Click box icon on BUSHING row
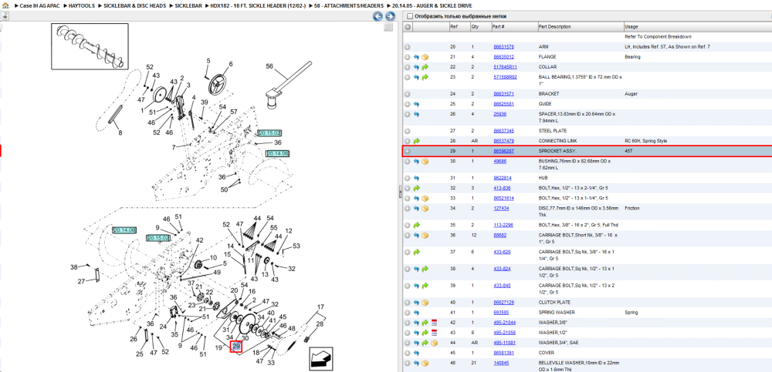Screen dimensions: 772x372 tap(425, 161)
